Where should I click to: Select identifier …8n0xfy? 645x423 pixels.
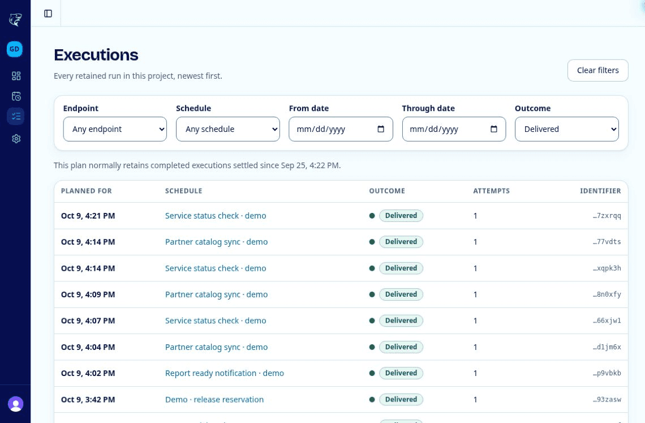(x=607, y=294)
